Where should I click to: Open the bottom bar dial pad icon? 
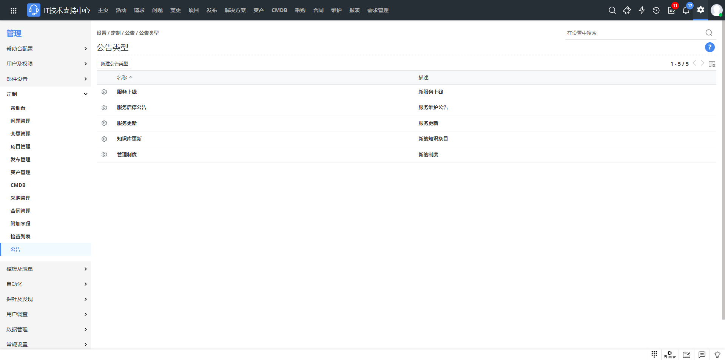[654, 354]
